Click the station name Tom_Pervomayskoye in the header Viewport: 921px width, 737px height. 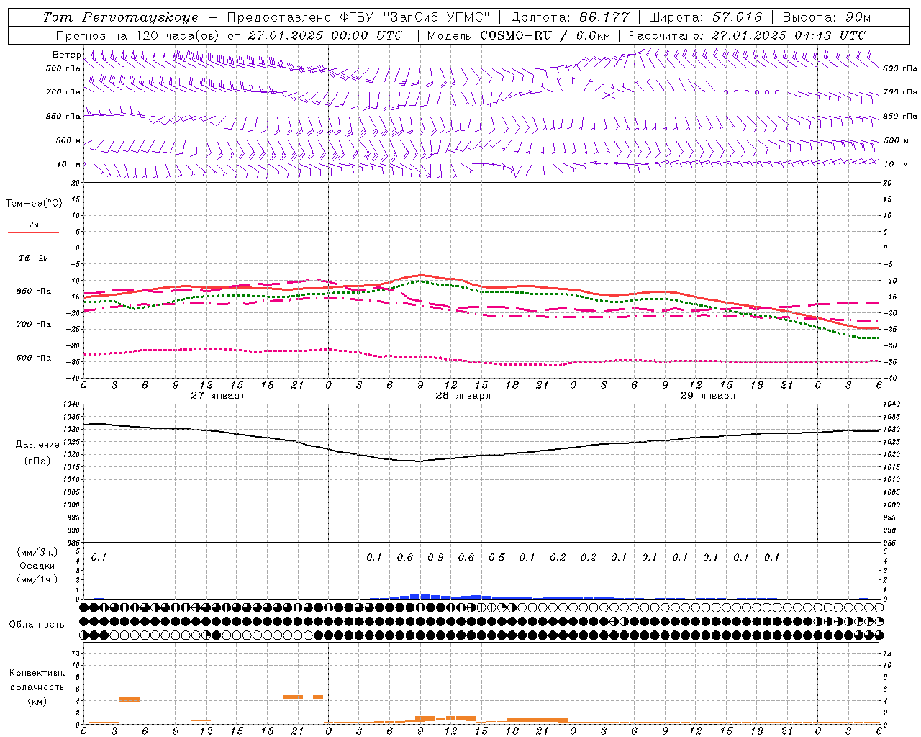point(121,17)
